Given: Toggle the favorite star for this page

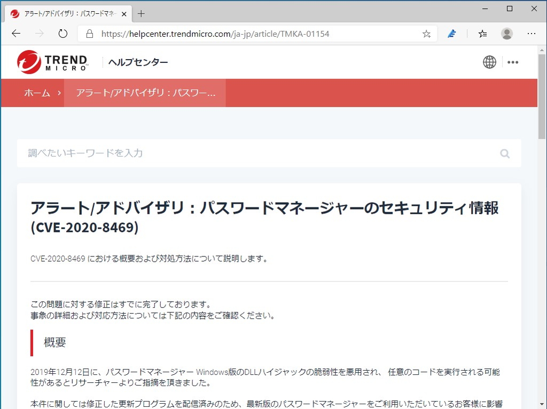Looking at the screenshot, I should pyautogui.click(x=426, y=33).
